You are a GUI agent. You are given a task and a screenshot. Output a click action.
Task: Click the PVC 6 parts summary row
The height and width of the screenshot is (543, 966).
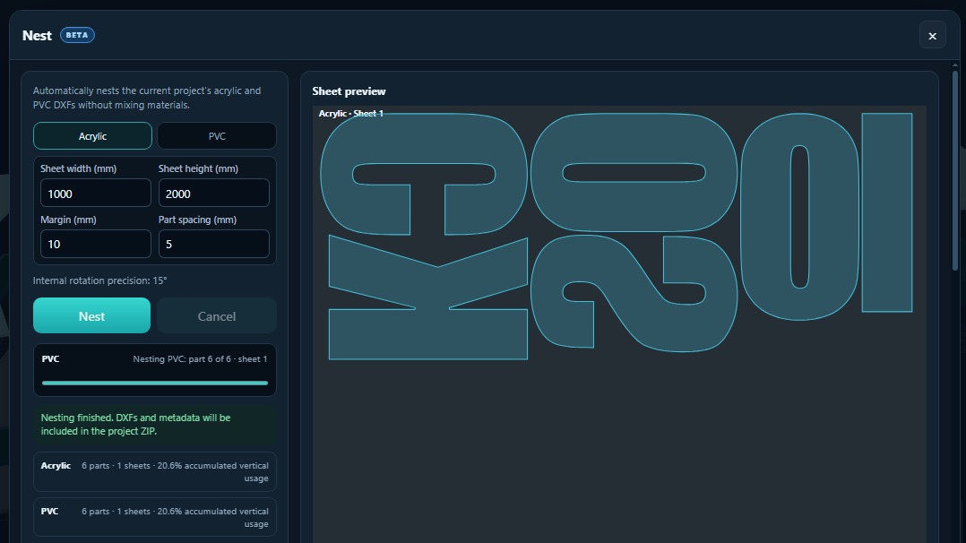click(155, 518)
